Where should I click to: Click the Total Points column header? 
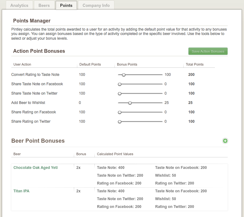point(195,64)
